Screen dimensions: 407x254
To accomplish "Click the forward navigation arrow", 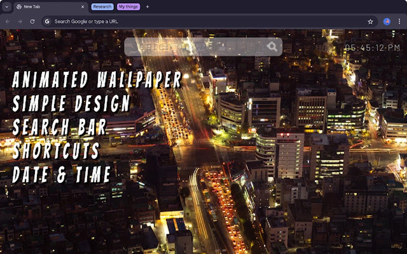I will coord(20,21).
